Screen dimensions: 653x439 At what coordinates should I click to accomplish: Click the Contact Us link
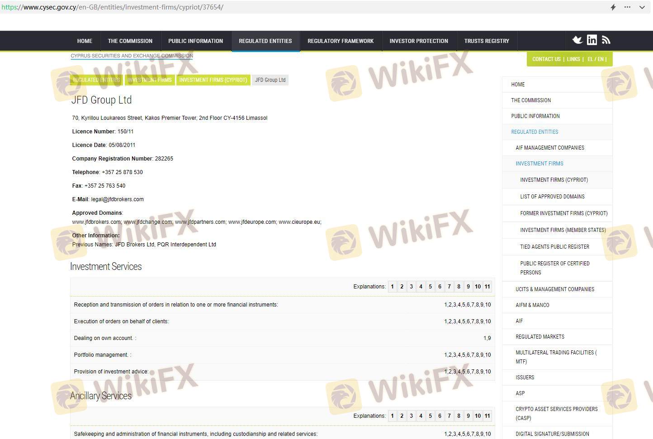(x=546, y=59)
